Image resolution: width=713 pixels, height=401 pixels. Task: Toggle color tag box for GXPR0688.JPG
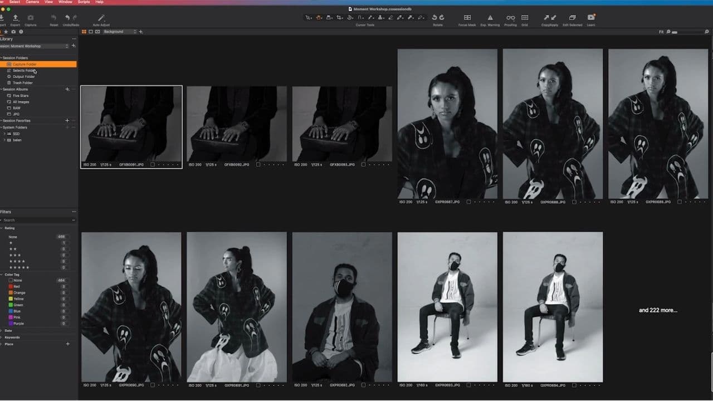(574, 202)
